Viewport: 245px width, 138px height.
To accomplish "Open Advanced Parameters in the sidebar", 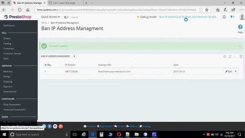I will coord(15,110).
